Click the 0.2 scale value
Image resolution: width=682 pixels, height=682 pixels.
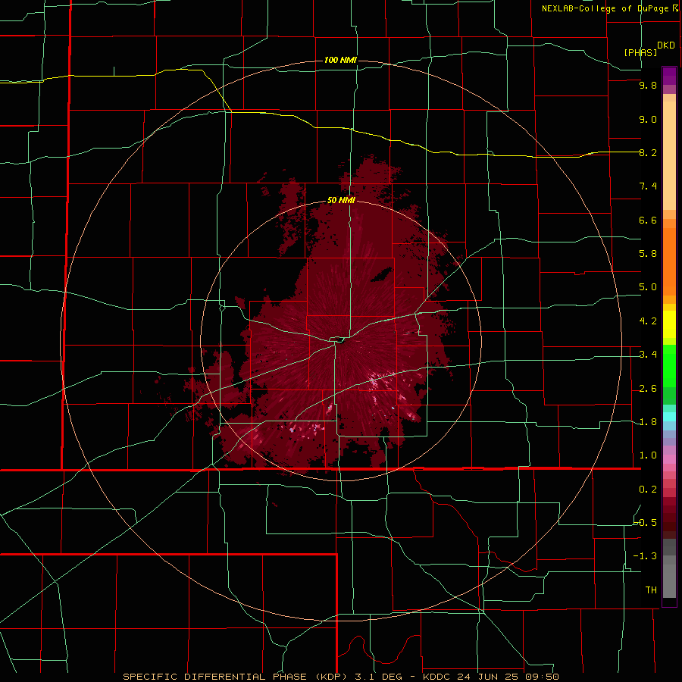tap(648, 489)
